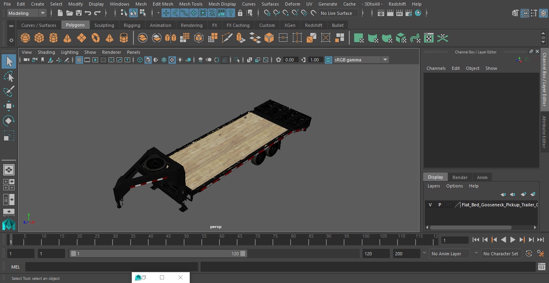Open Channels menu in Channel Box

[436, 68]
